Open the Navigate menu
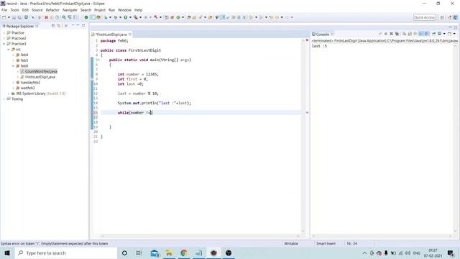This screenshot has width=460, height=259. coord(70,10)
